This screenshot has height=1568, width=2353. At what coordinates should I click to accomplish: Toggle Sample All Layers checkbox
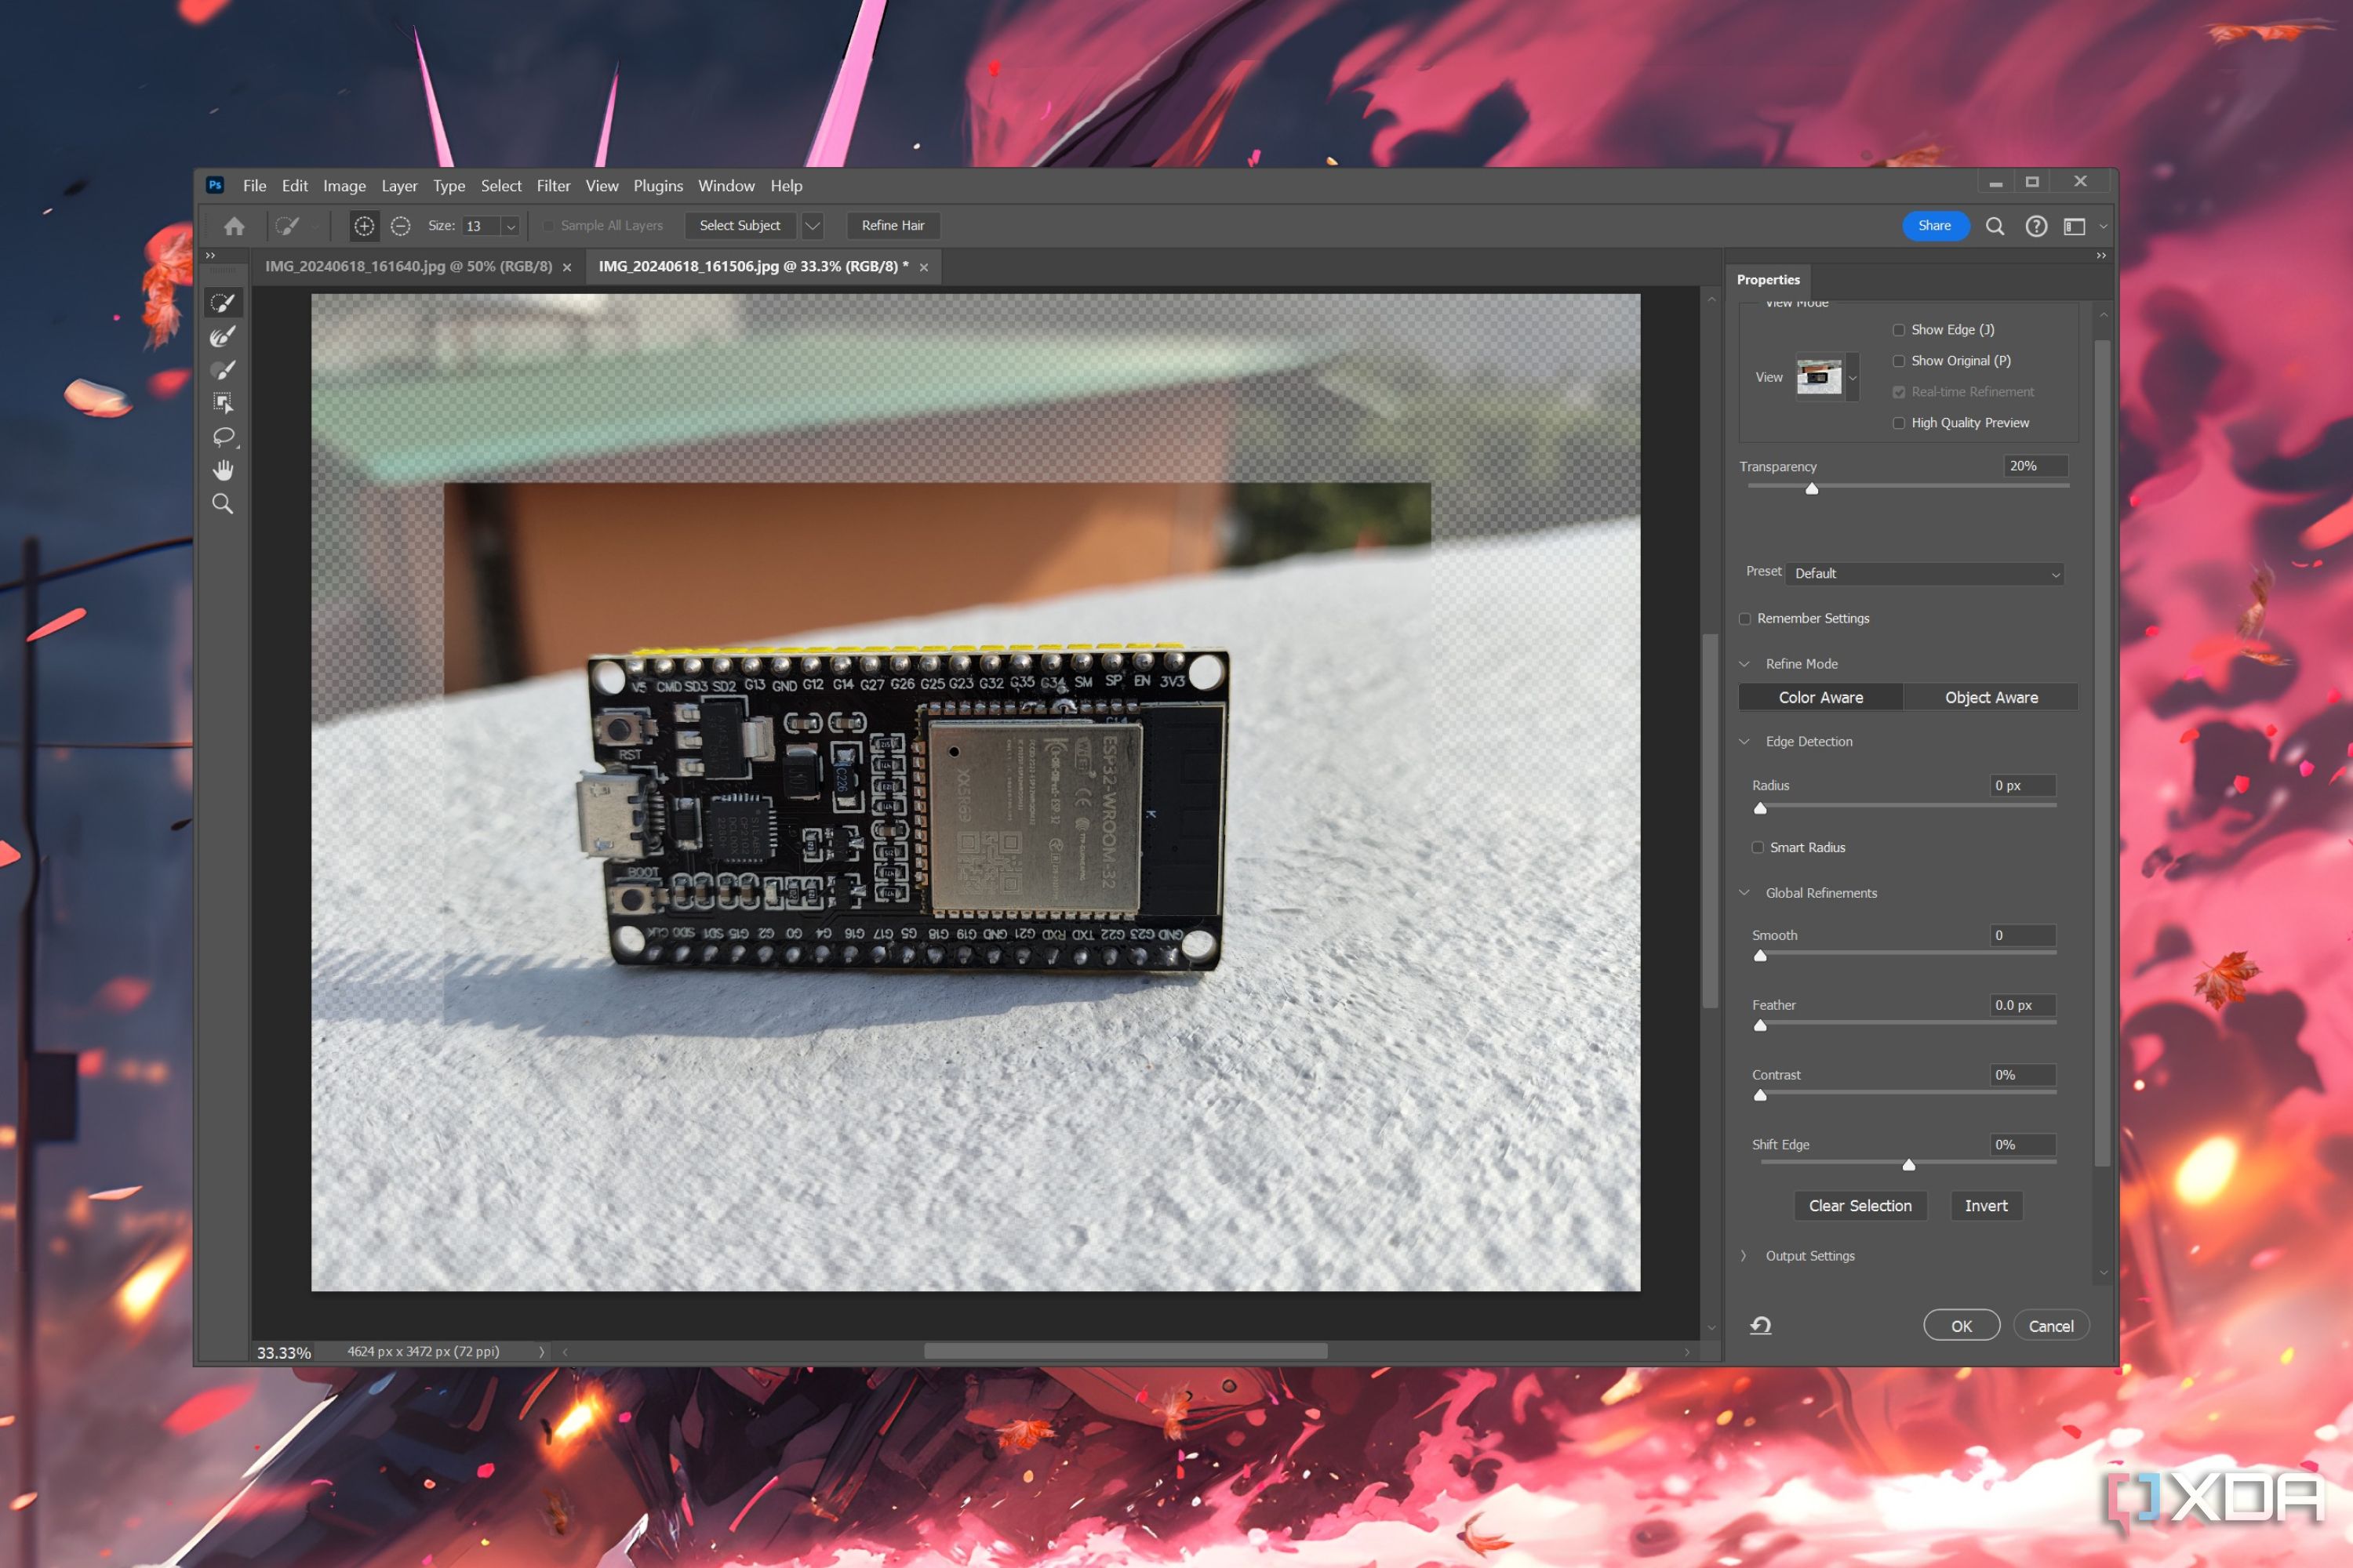(x=548, y=226)
